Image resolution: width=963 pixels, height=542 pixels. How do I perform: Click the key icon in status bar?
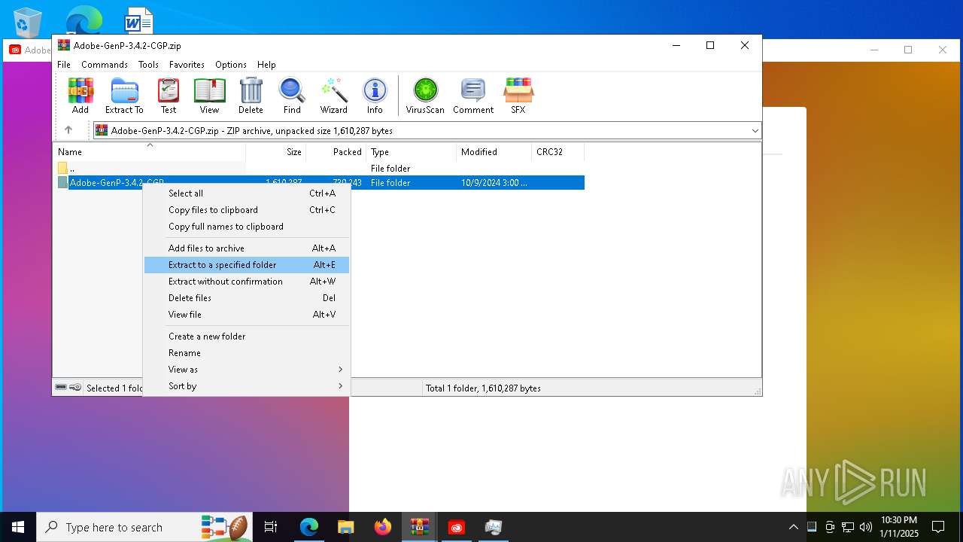[75, 388]
